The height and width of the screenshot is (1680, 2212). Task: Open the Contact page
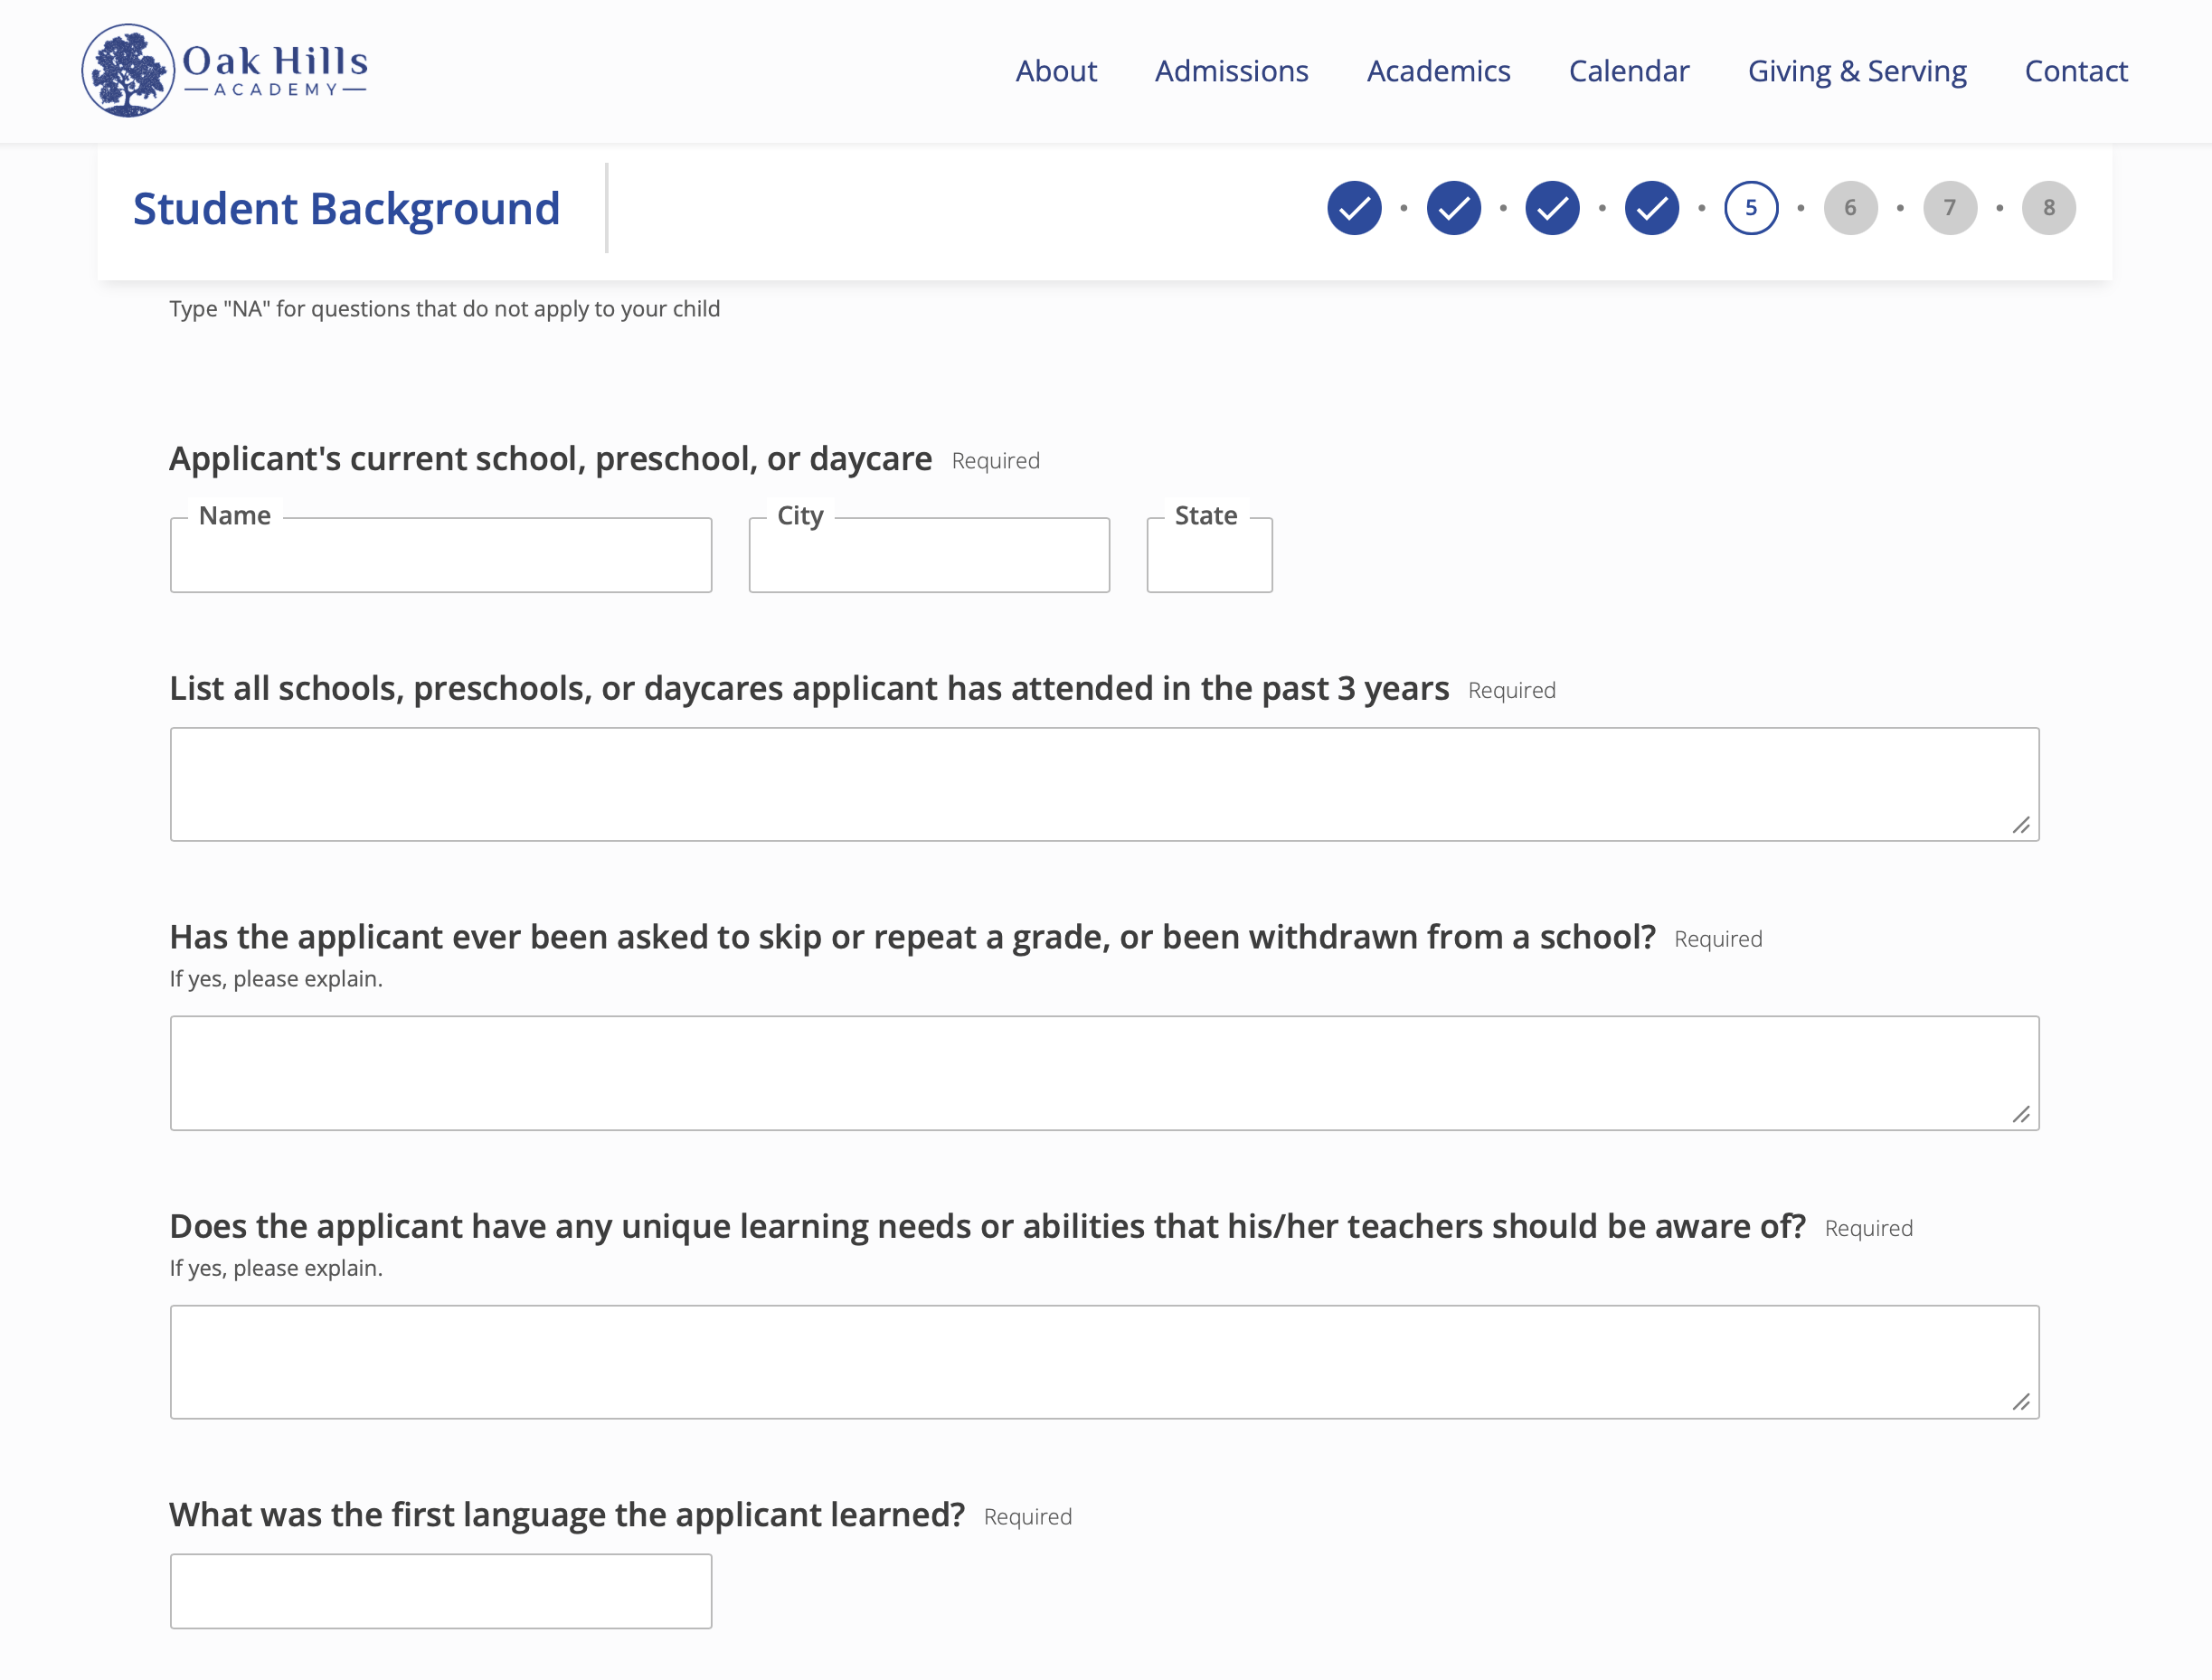(2076, 71)
